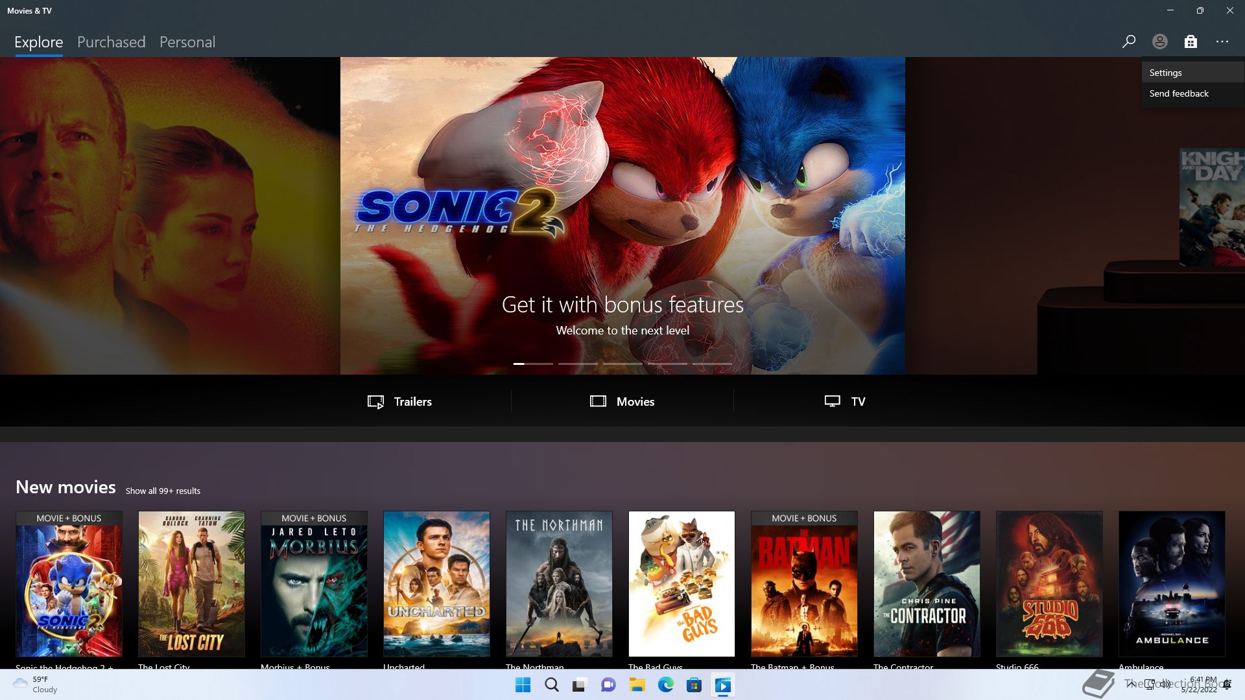
Task: Launch Chat app from taskbar
Action: [608, 685]
